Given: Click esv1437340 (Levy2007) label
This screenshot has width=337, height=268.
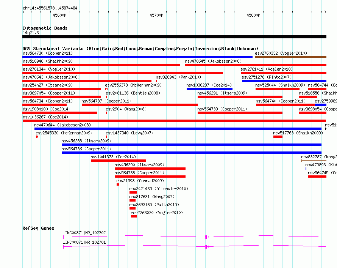Looking at the screenshot, I should [x=129, y=133].
